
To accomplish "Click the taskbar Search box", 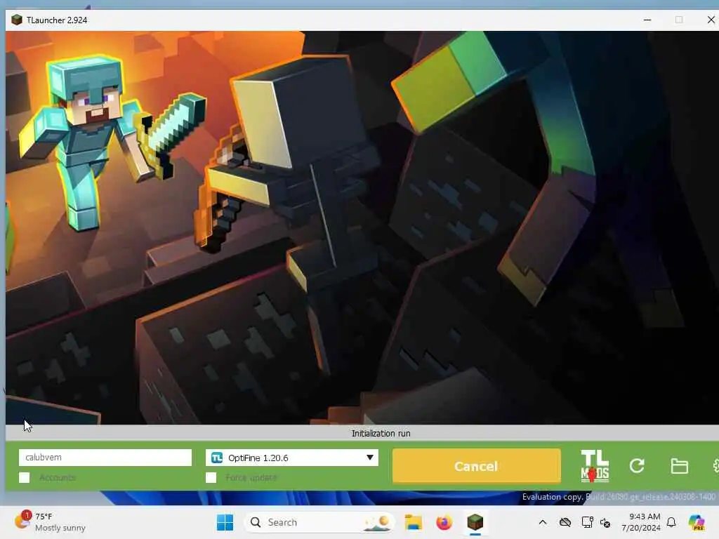I will point(319,522).
